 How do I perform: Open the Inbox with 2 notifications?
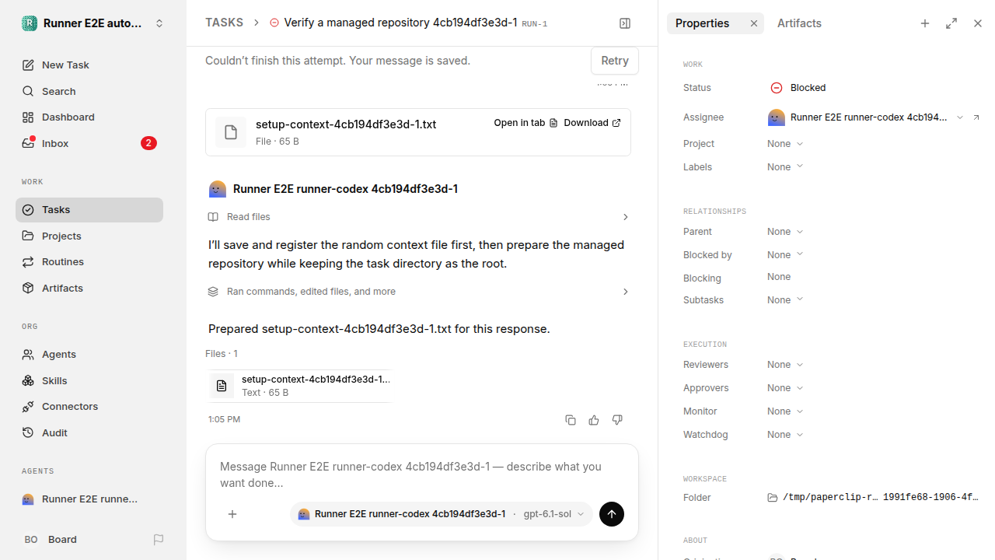pyautogui.click(x=89, y=143)
